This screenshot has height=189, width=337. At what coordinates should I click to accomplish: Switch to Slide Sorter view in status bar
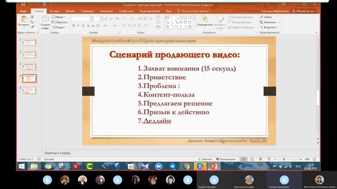tap(252, 159)
